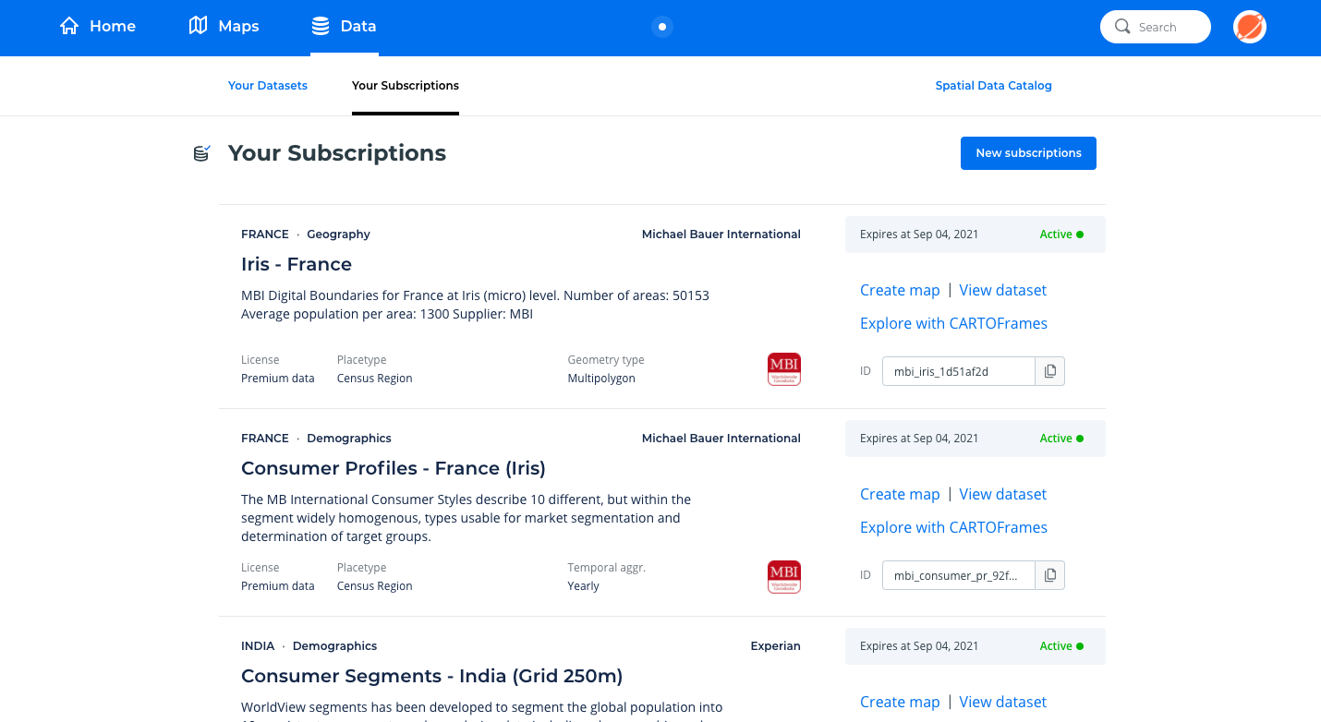
Task: Click the subscriptions icon beside the page title
Action: (x=201, y=153)
